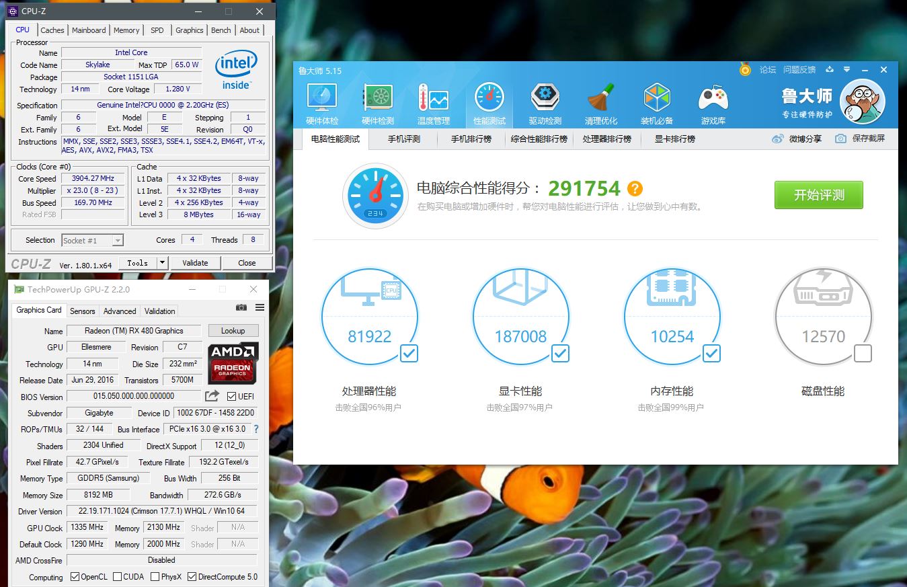This screenshot has width=907, height=587.
Task: Click the disk performance circle showing 12570
Action: pos(824,316)
